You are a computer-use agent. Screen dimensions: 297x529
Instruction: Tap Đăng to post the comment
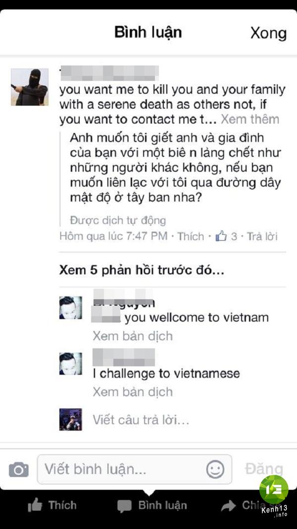pyautogui.click(x=264, y=469)
